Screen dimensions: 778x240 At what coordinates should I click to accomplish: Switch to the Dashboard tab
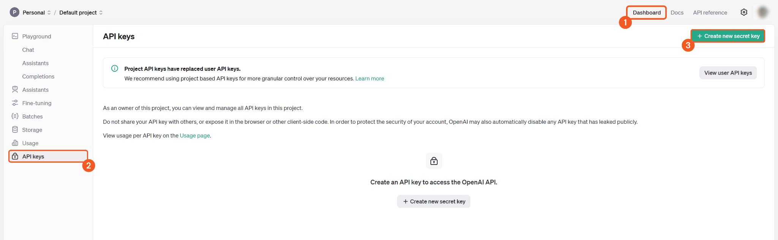point(647,13)
